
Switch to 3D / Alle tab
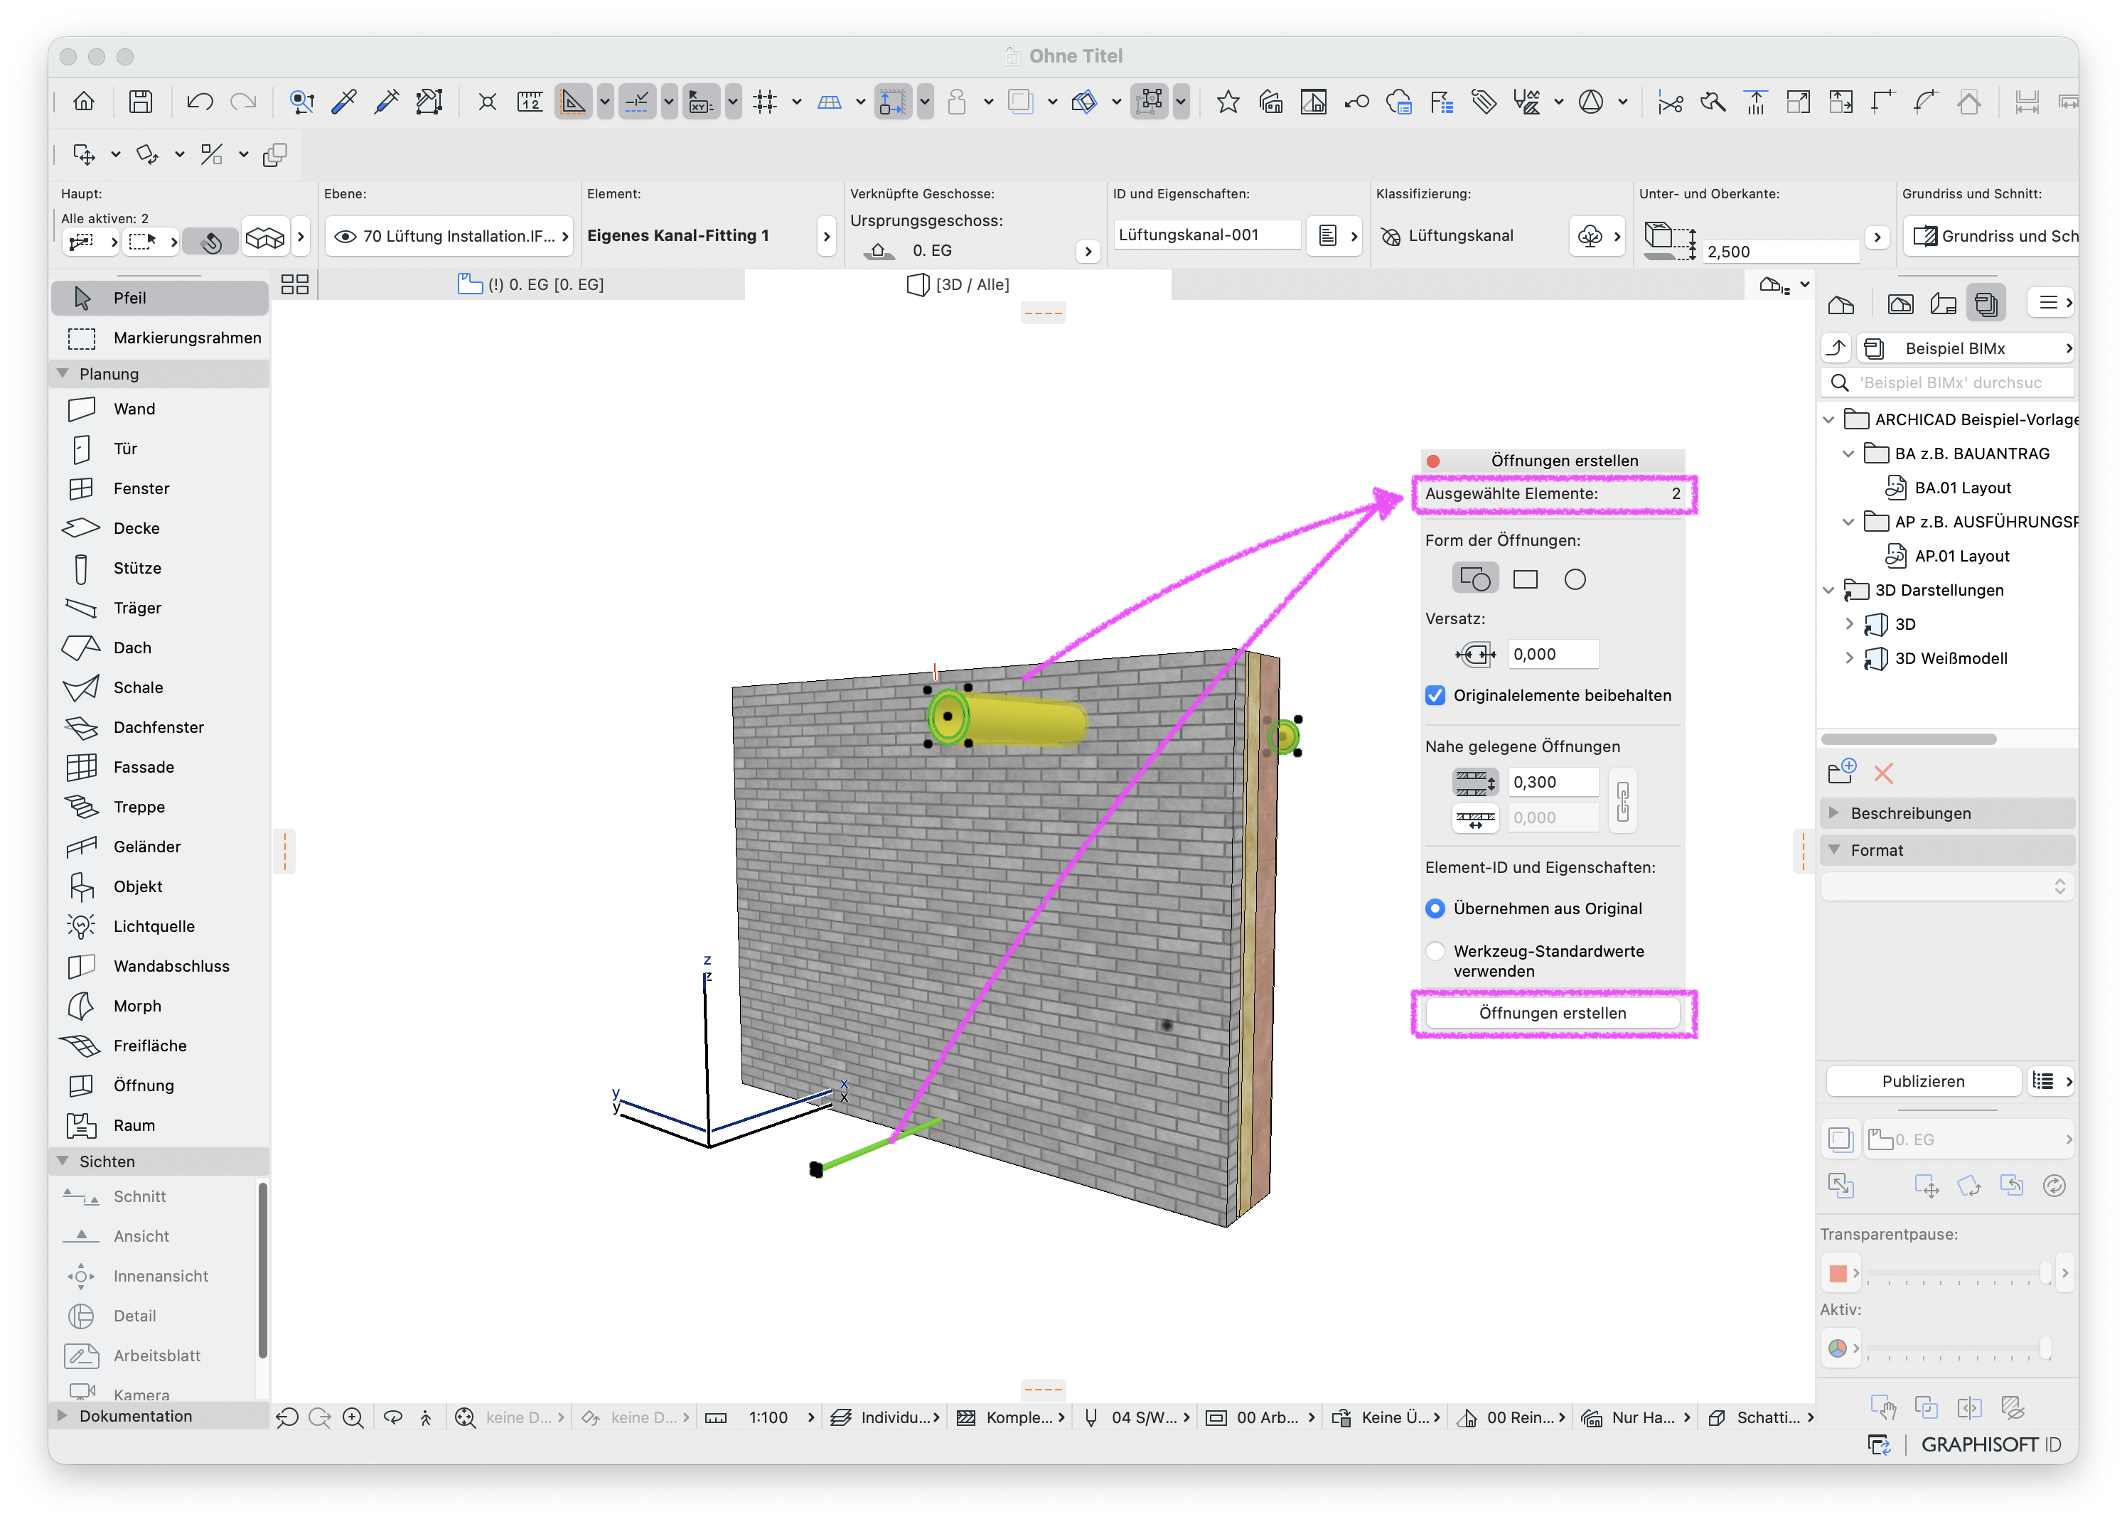click(x=958, y=284)
